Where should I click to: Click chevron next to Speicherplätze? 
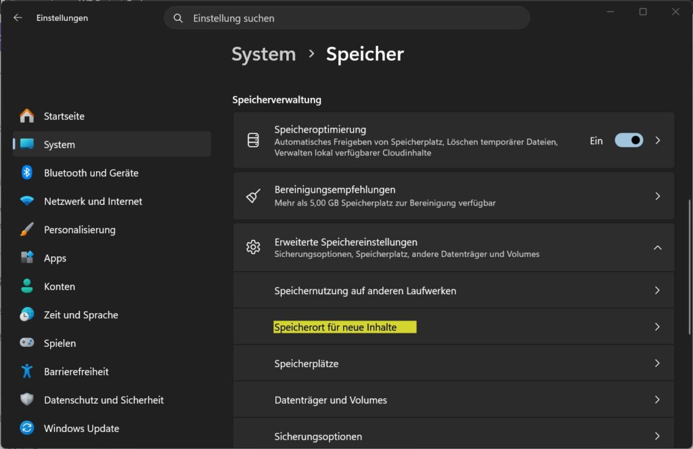657,363
